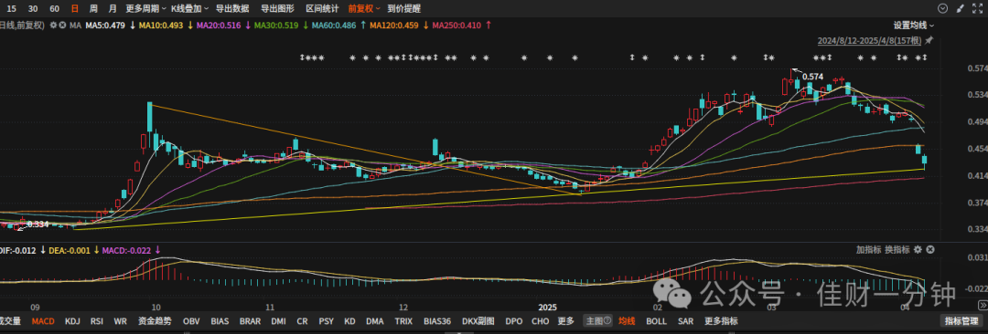Click 更多 after CHO tab

click(566, 321)
